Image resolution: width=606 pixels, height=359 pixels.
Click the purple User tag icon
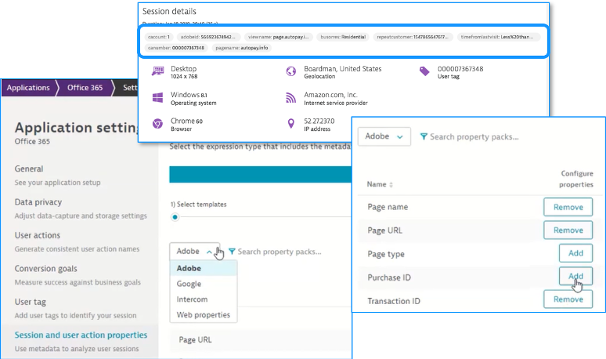pyautogui.click(x=424, y=71)
